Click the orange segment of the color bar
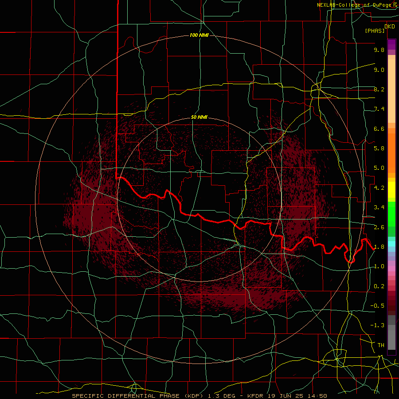 point(391,153)
